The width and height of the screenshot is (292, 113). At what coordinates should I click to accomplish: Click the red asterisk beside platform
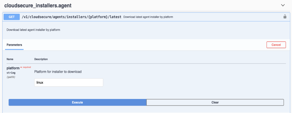pyautogui.click(x=21, y=68)
